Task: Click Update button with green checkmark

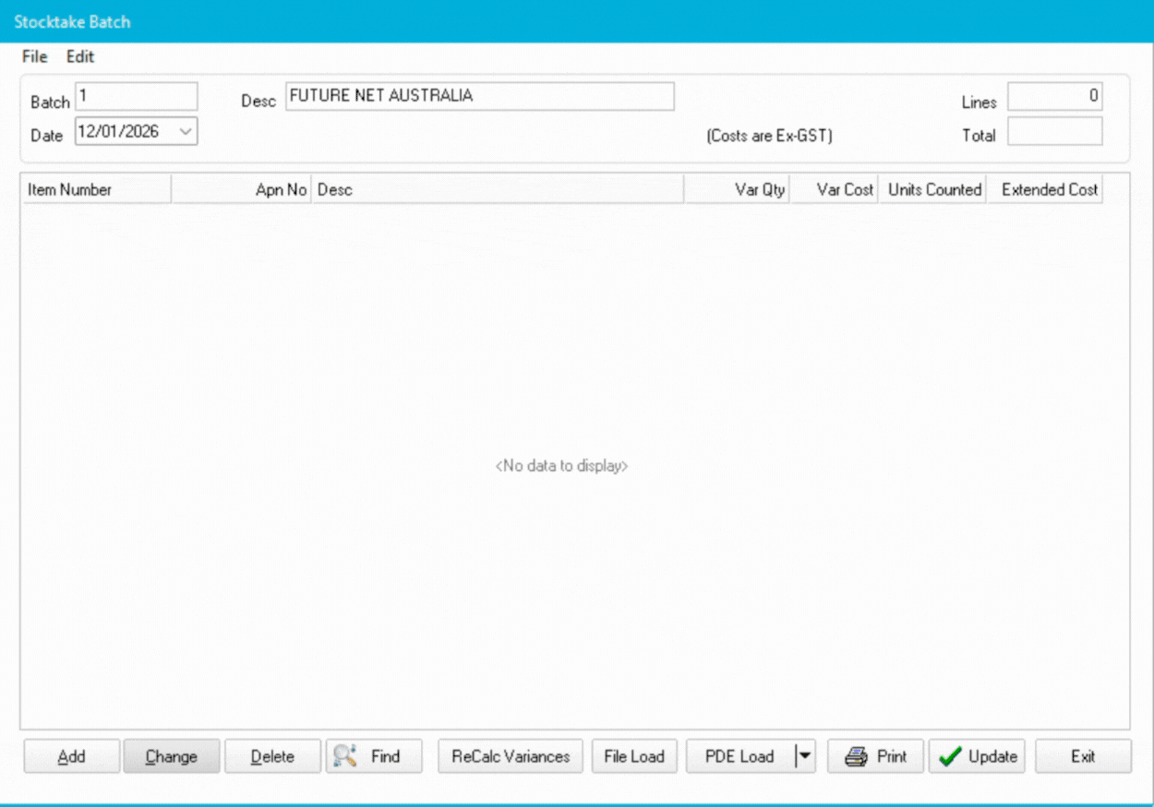Action: point(979,756)
